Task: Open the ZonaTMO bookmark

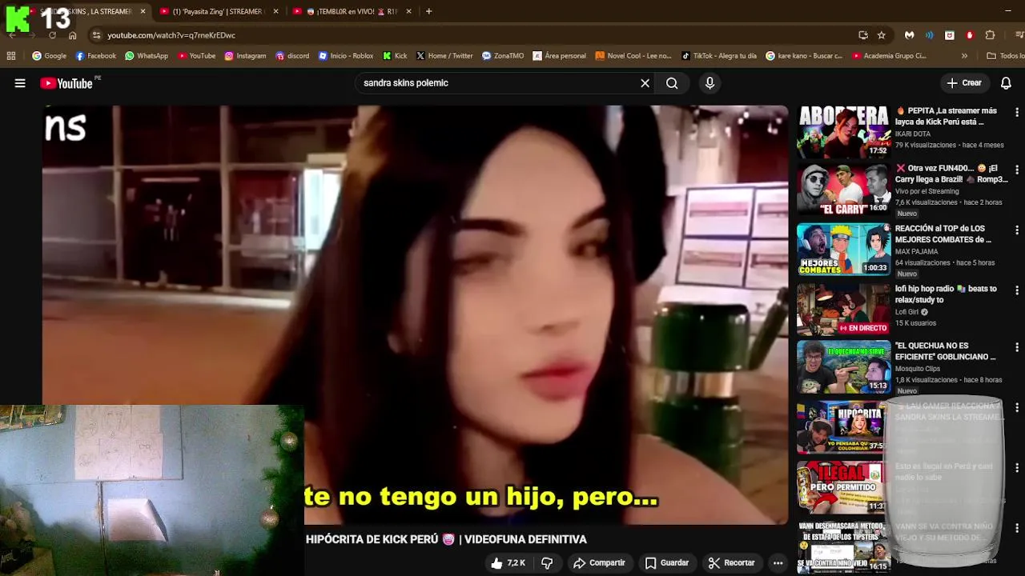Action: point(503,56)
